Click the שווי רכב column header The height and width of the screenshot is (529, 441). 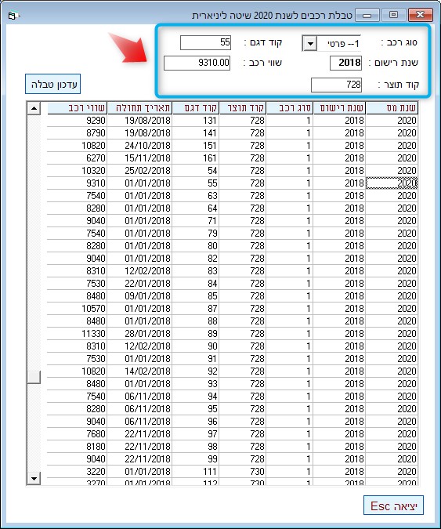[x=78, y=108]
